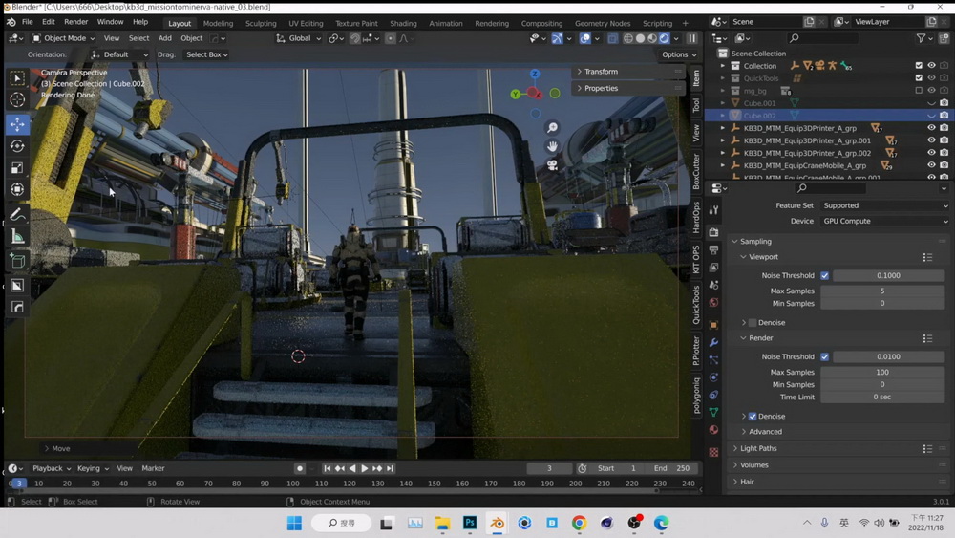955x538 pixels.
Task: Open the Modifier wrench properties tab
Action: pyautogui.click(x=713, y=342)
